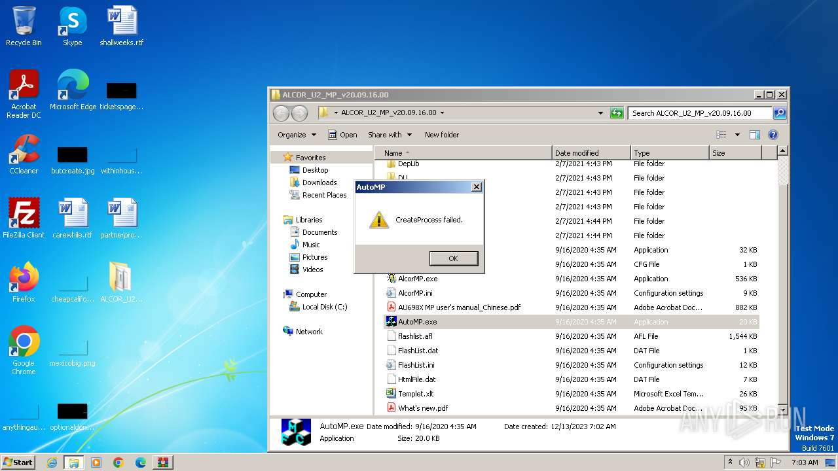Select the What's new.pdf file
This screenshot has height=471, width=838.
coord(423,408)
